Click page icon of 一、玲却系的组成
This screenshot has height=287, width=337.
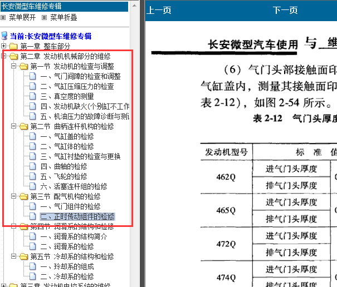[33, 266]
